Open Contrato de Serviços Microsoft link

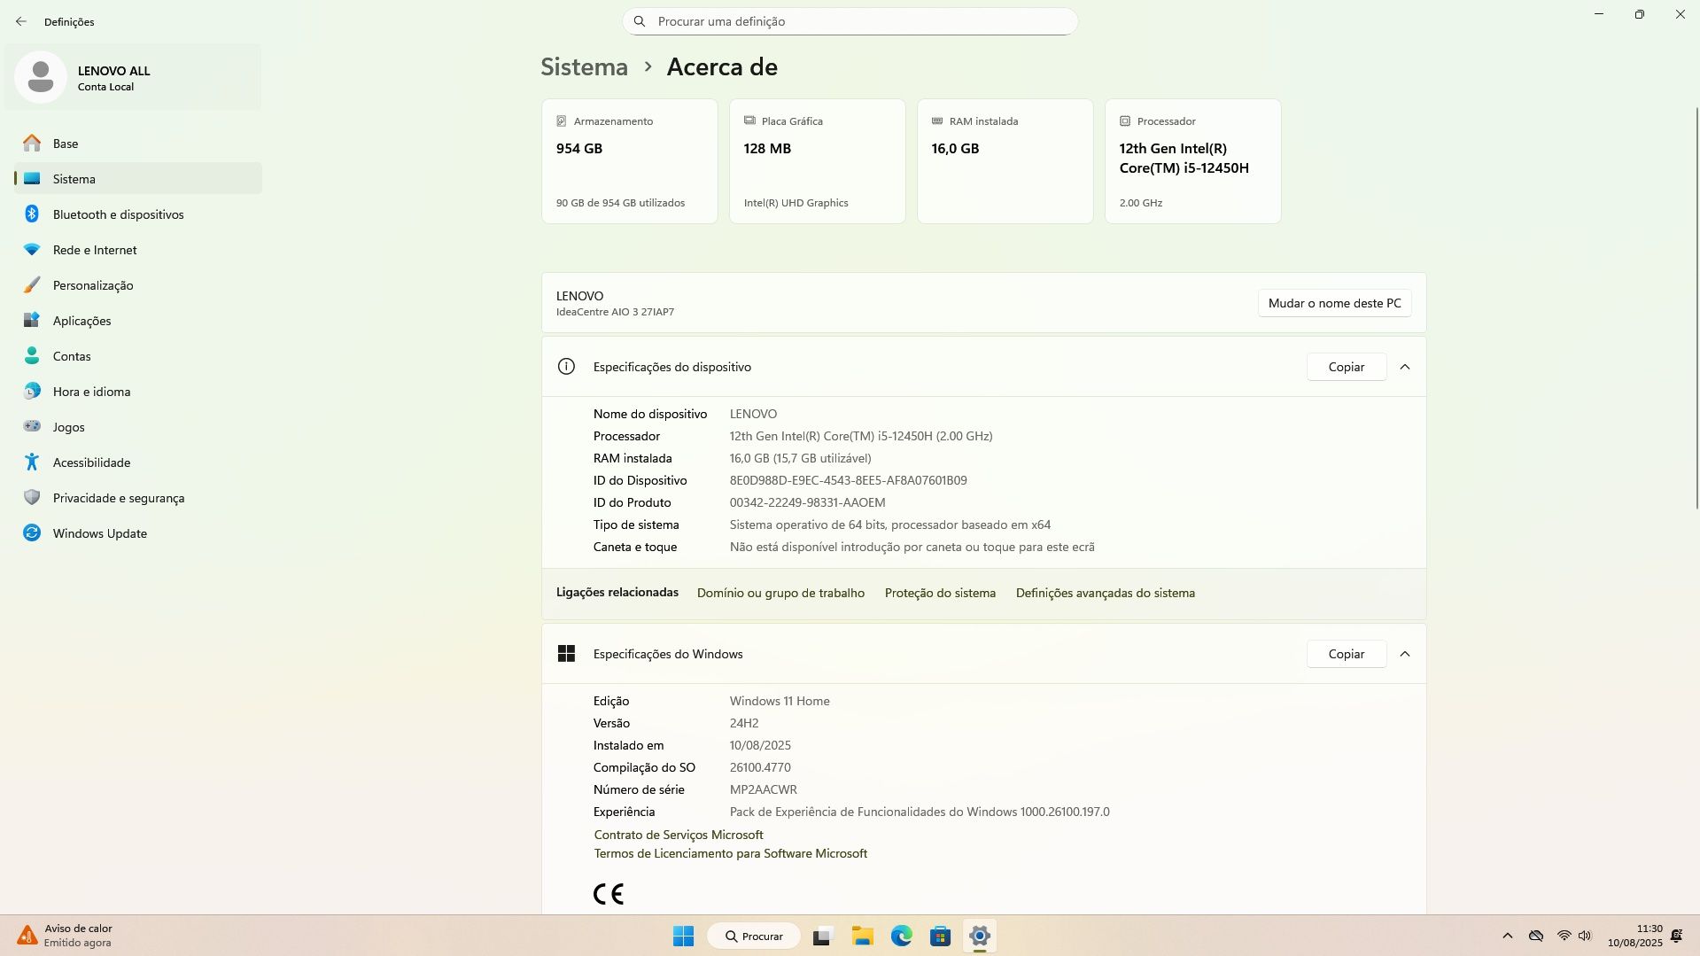[x=679, y=835]
